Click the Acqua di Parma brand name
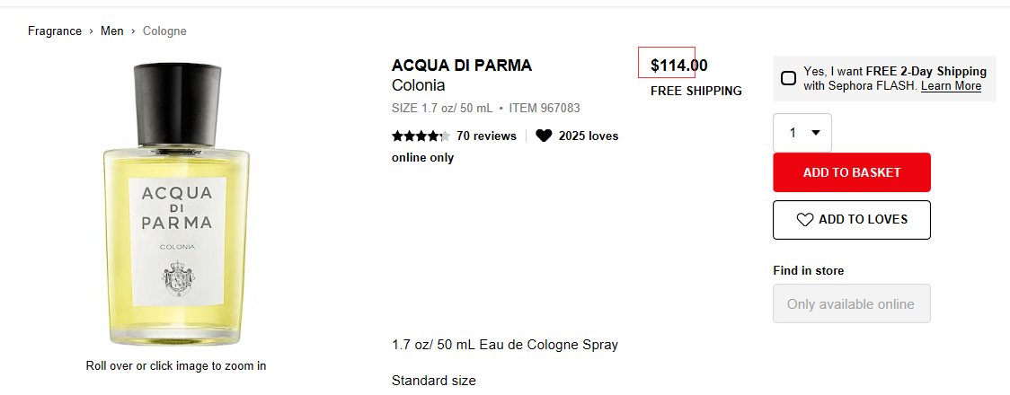1010x395 pixels. coord(462,66)
